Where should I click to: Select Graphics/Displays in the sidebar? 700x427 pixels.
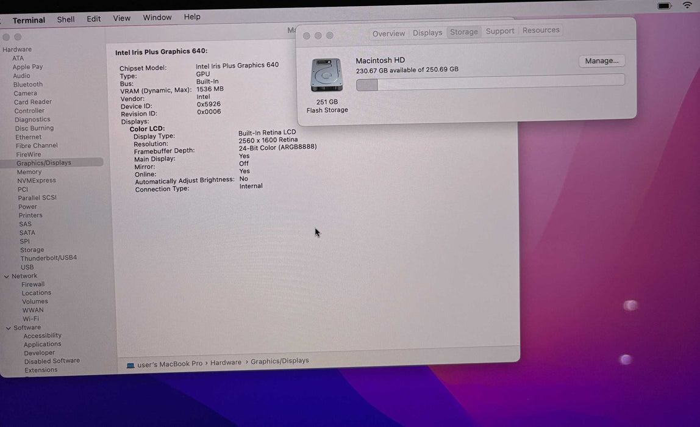(52, 163)
